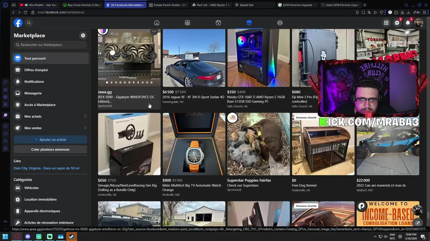Open Marketplace settings gear
Image resolution: width=430 pixels, height=241 pixels.
pos(83,35)
